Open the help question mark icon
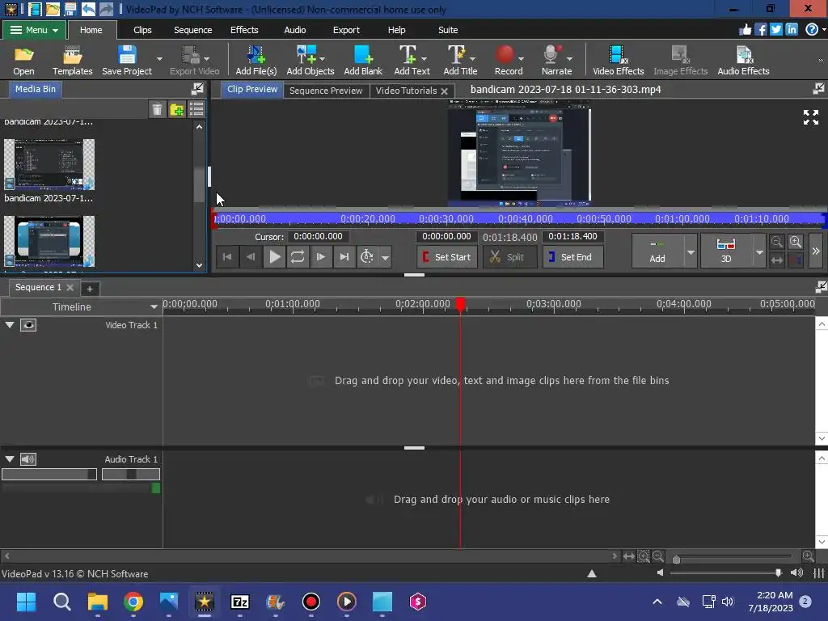 (x=812, y=30)
